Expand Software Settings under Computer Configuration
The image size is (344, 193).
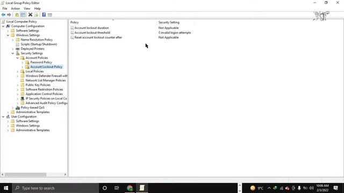(8, 31)
